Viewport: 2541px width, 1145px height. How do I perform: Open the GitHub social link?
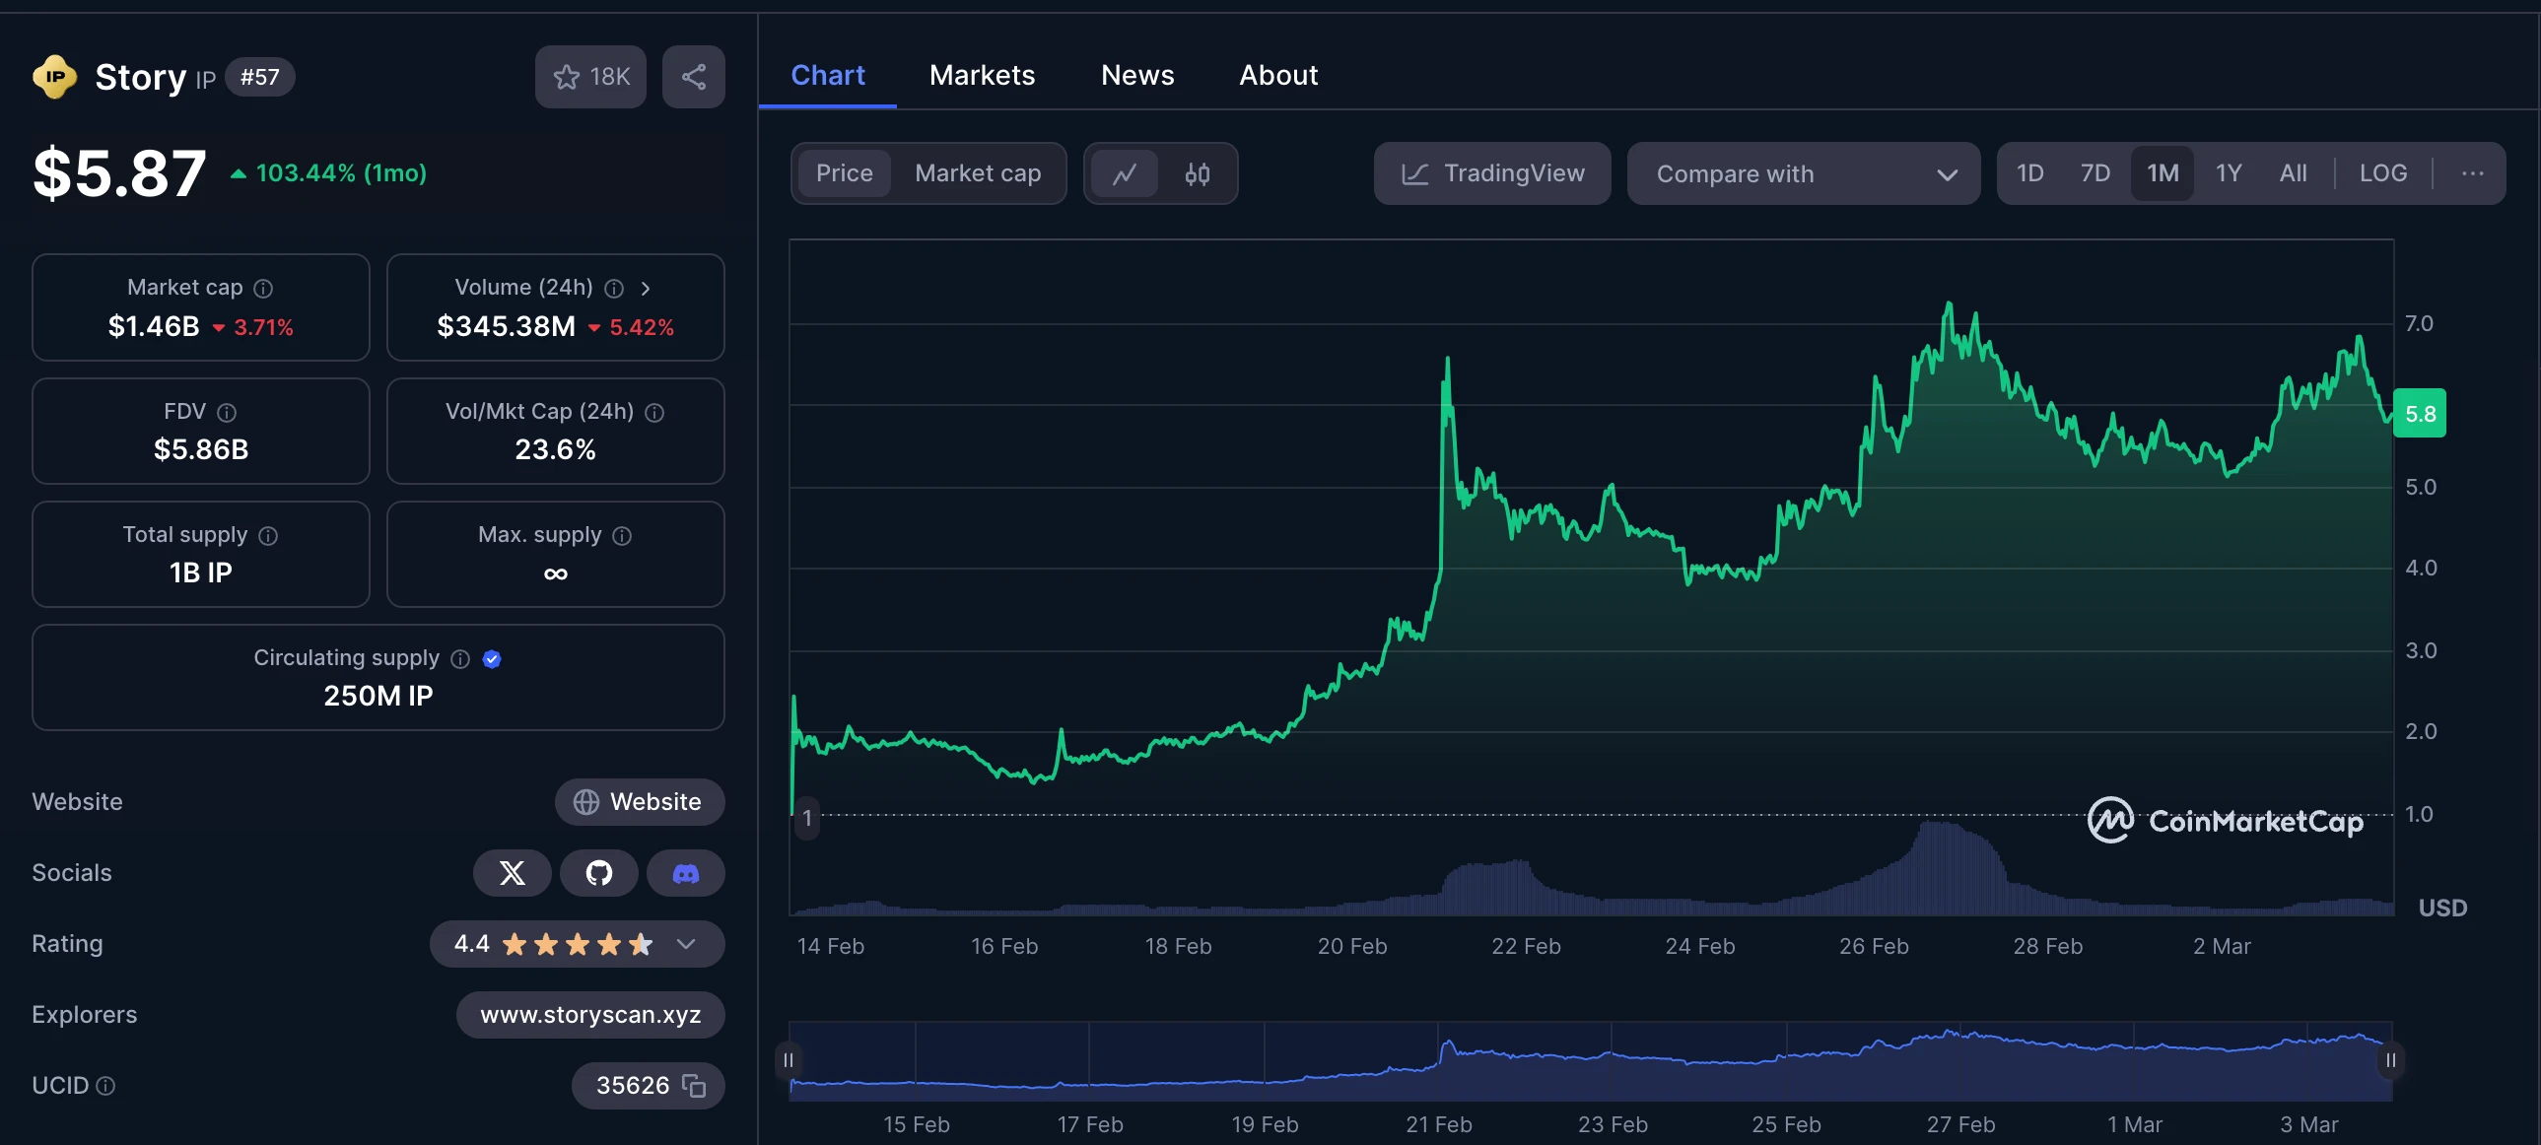[598, 873]
